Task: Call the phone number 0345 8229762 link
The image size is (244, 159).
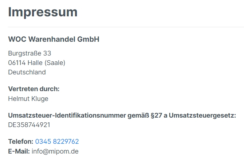Action: [x=57, y=142]
